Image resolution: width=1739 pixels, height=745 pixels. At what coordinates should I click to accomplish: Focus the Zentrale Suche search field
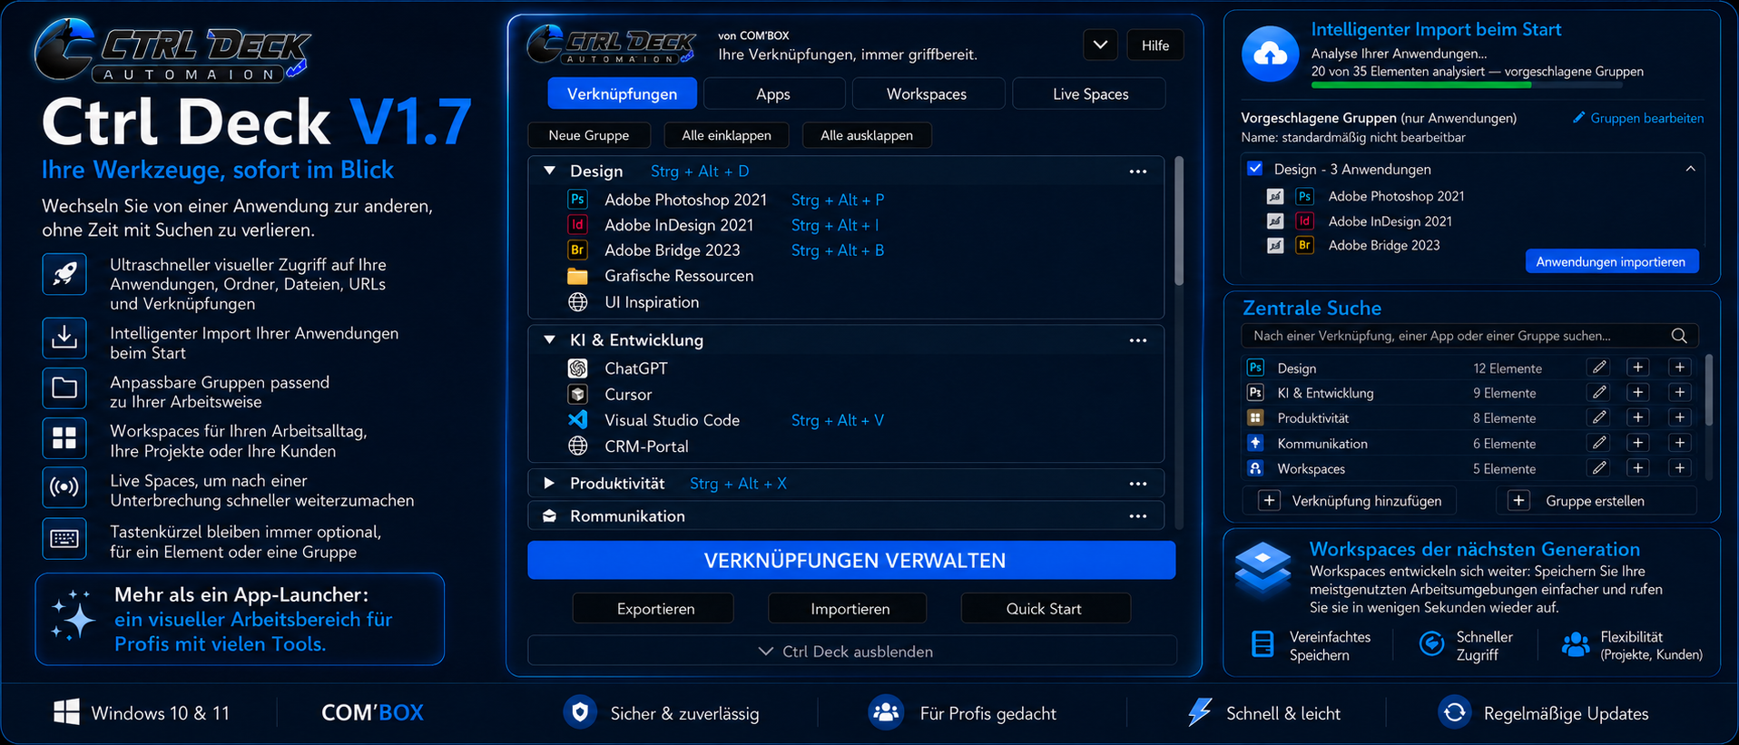point(1469,336)
